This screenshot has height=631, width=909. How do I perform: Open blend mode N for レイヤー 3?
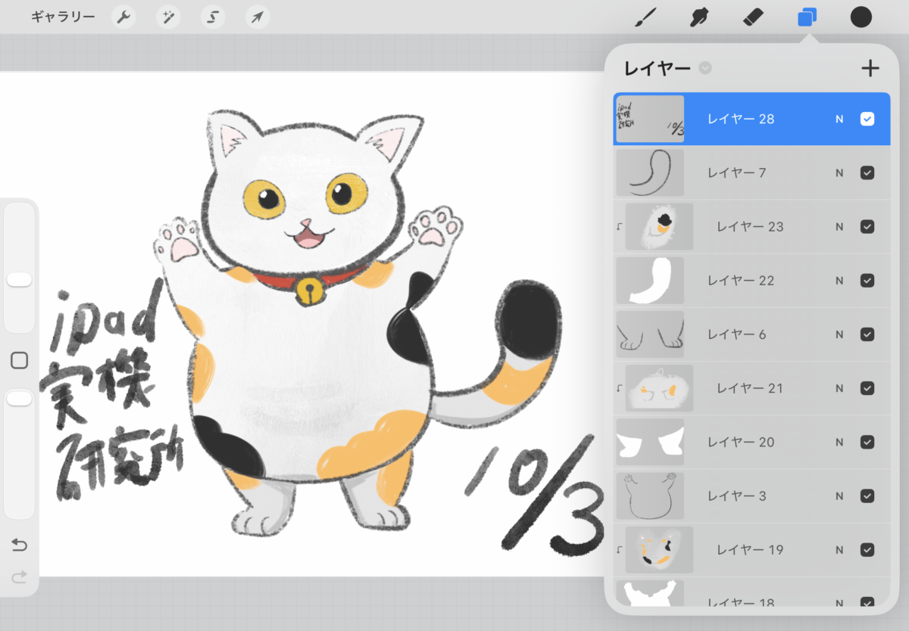coord(839,496)
